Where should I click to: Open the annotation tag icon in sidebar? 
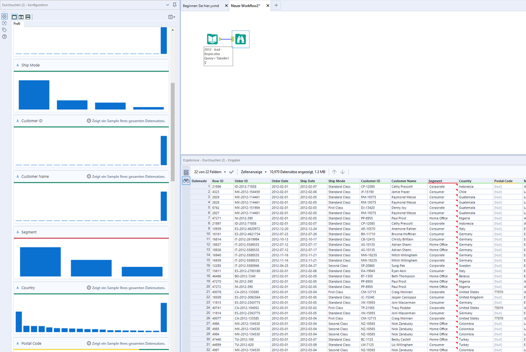(x=4, y=30)
